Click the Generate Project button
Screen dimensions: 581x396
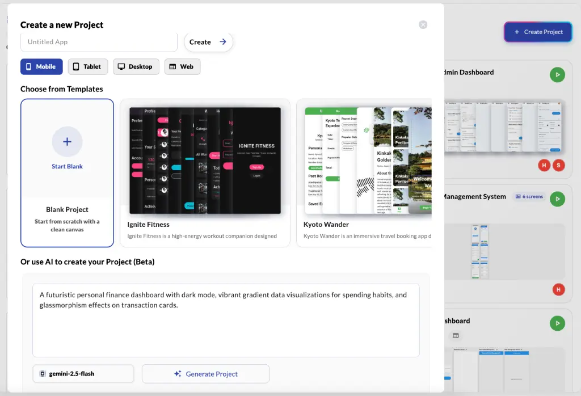(x=205, y=374)
